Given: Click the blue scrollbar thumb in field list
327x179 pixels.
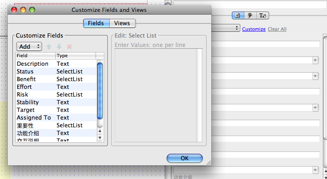Looking at the screenshot, I should (100, 91).
